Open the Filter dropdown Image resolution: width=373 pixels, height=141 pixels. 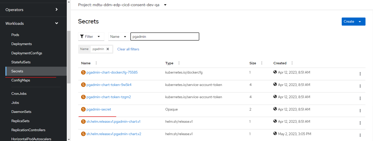91,37
